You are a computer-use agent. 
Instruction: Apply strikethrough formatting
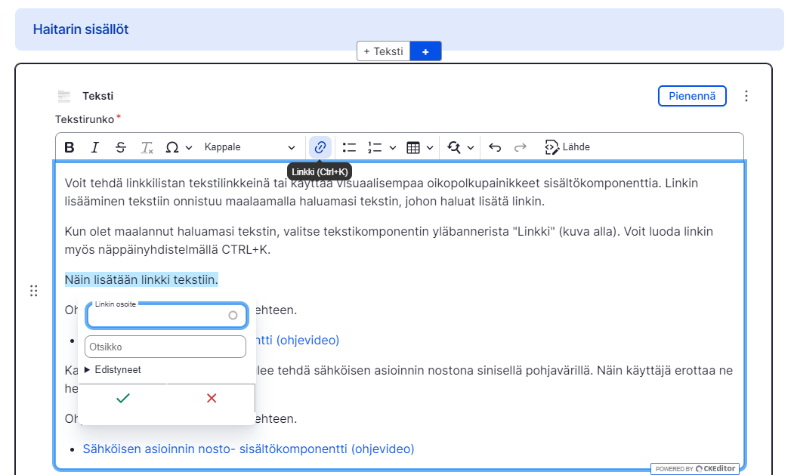121,147
